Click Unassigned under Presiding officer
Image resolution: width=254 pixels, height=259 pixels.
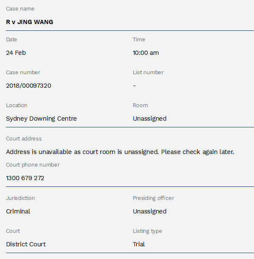(150, 211)
